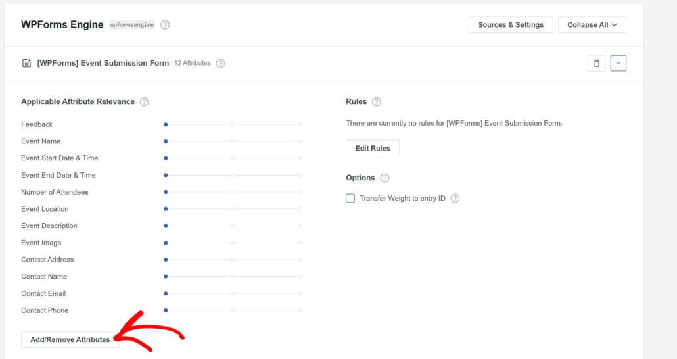Viewport: 677px width, 359px height.
Task: Click the [WPForms] Event Submission Form title
Action: point(103,63)
